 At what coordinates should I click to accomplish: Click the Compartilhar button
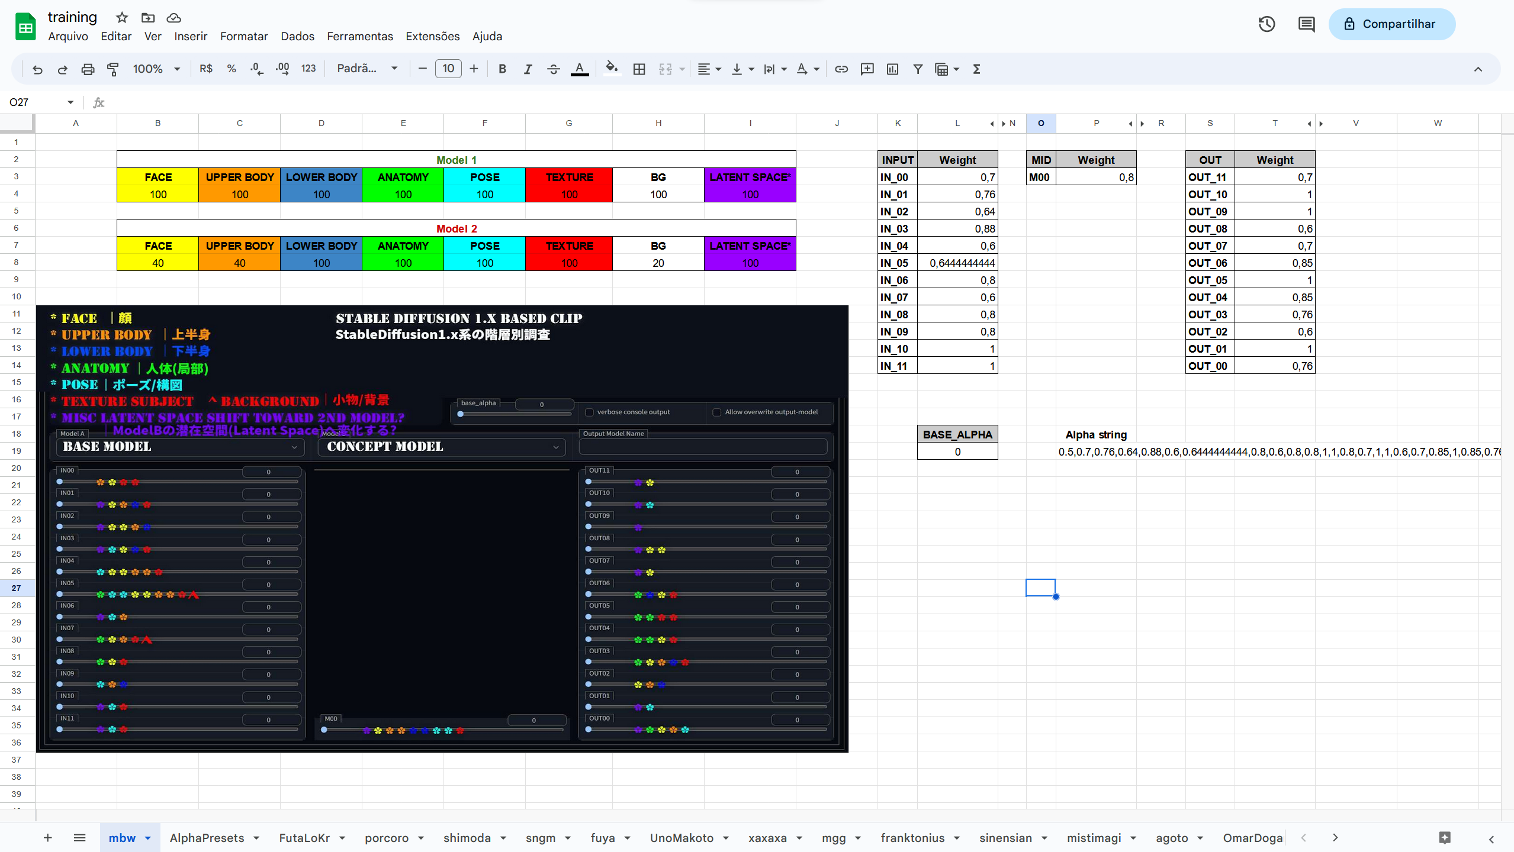(x=1391, y=24)
